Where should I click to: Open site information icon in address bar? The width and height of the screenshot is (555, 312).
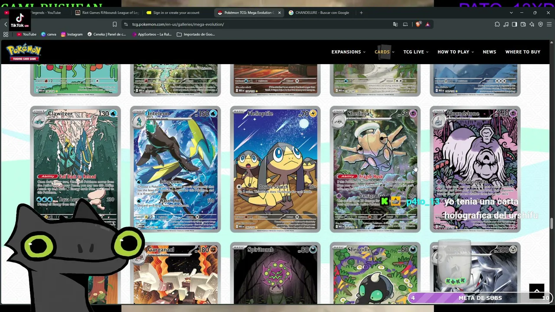pyautogui.click(x=126, y=24)
